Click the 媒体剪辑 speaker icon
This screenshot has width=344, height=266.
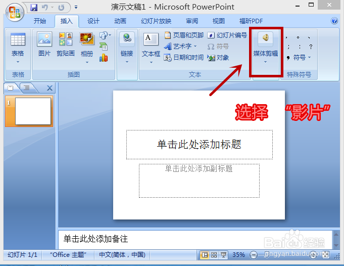tap(265, 38)
